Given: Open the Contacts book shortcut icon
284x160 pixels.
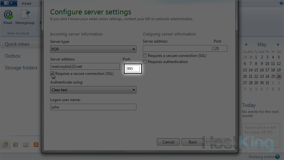Looking at the screenshot, I should [26, 145].
